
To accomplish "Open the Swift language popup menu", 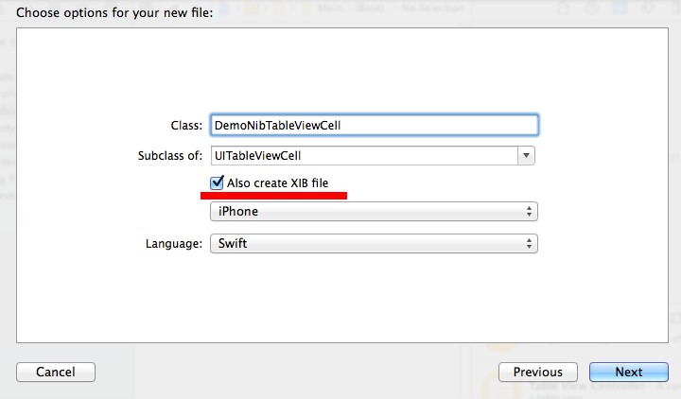I will (374, 244).
